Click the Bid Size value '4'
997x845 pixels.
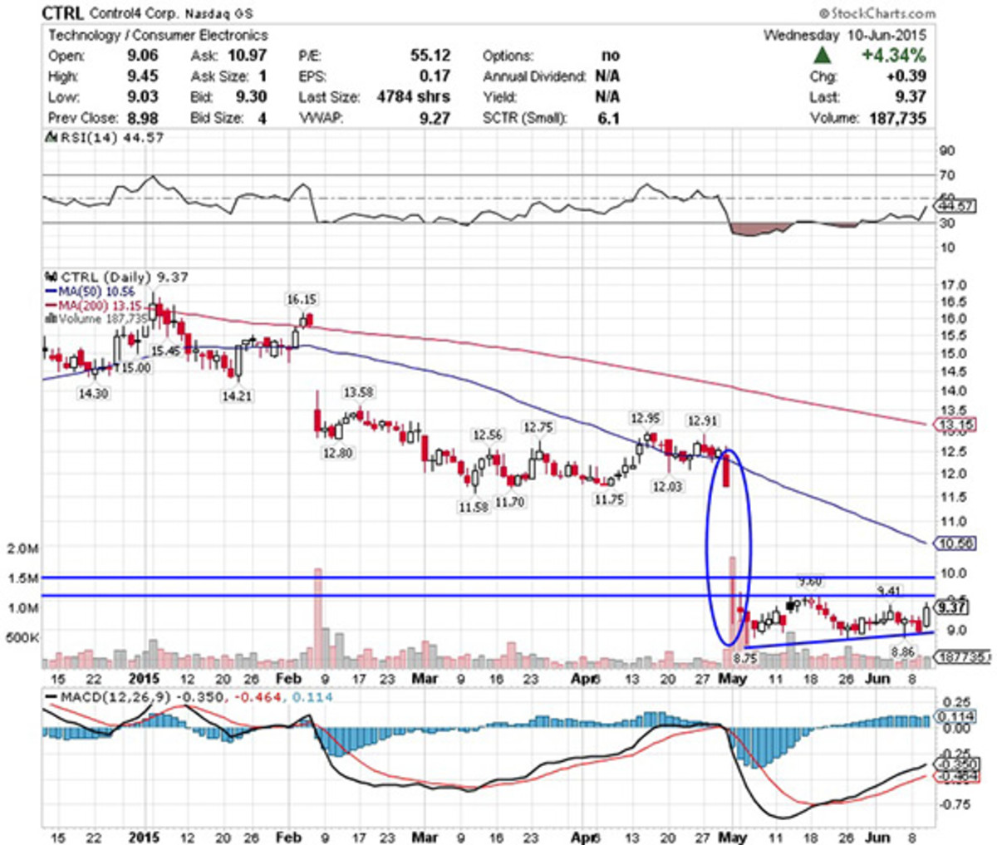click(x=263, y=118)
